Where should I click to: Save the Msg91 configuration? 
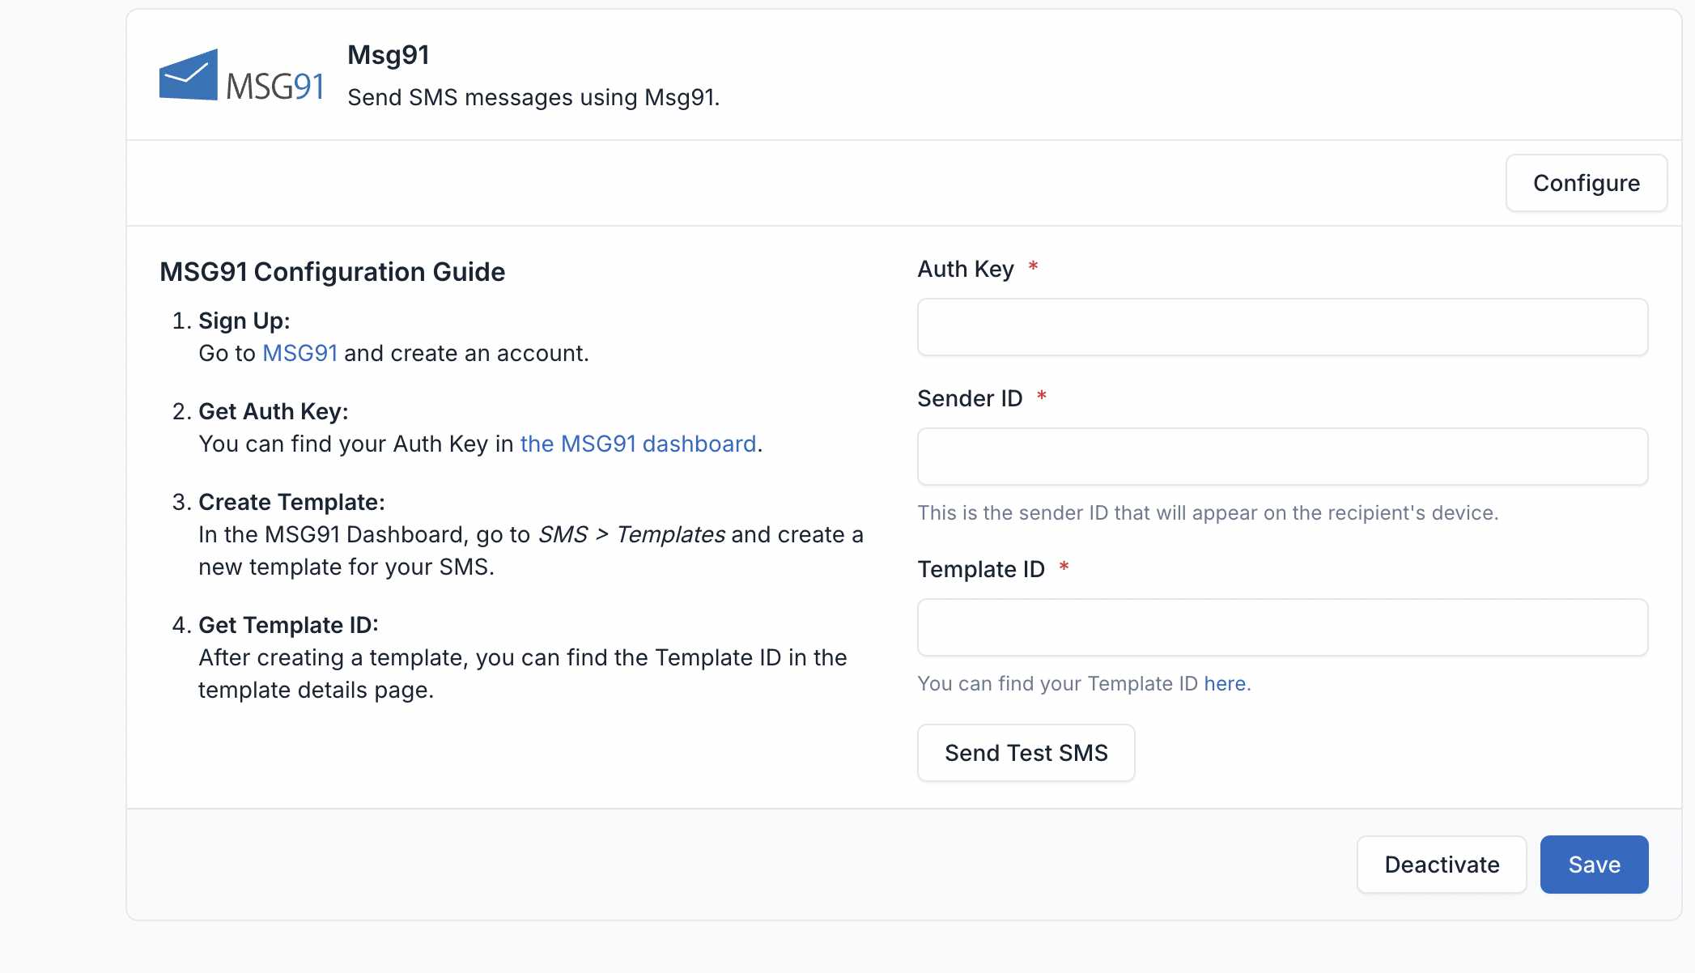click(x=1594, y=865)
